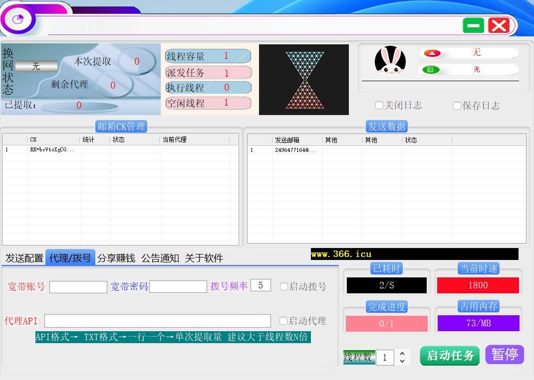This screenshot has height=380, width=534.
Task: Switch to the 发送配置 tab
Action: [24, 258]
